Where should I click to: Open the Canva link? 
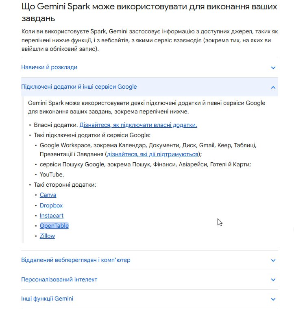48,195
